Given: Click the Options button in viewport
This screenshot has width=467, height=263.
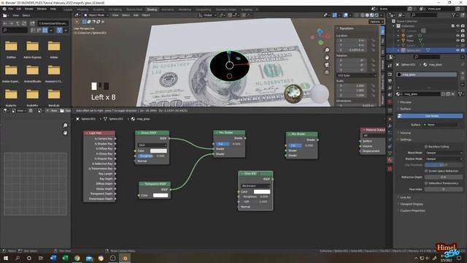Looking at the screenshot, I should point(376,21).
